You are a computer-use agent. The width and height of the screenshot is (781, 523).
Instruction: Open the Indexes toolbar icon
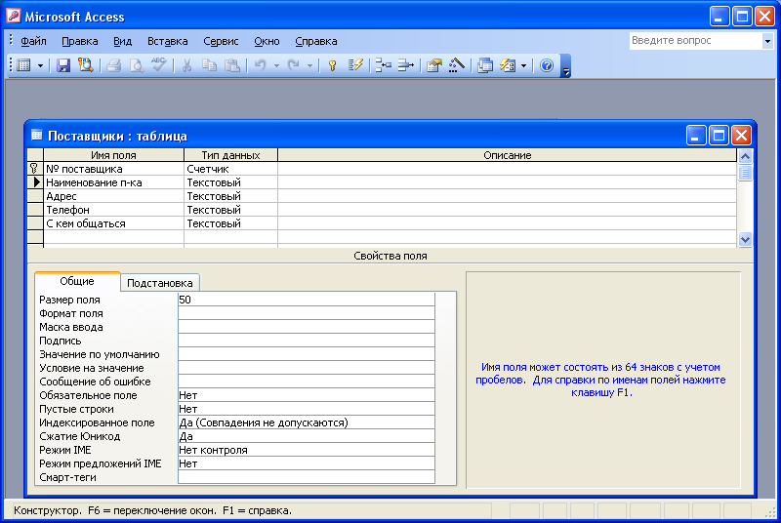pos(355,65)
